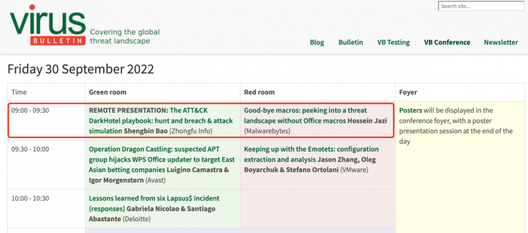
Task: Click the Red room column header
Action: coord(259,92)
